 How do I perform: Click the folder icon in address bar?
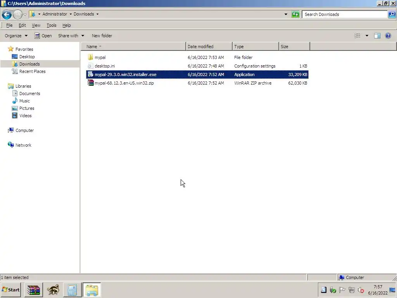pyautogui.click(x=33, y=14)
